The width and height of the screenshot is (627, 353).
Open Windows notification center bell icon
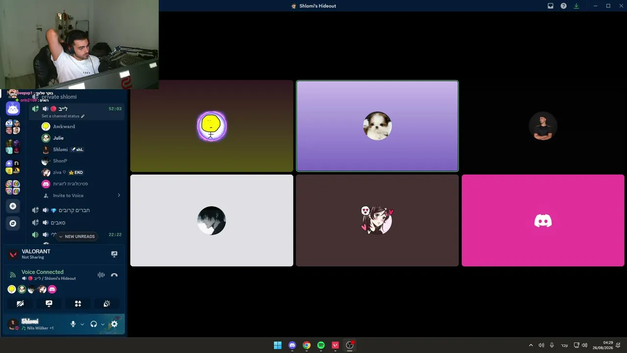pyautogui.click(x=618, y=345)
